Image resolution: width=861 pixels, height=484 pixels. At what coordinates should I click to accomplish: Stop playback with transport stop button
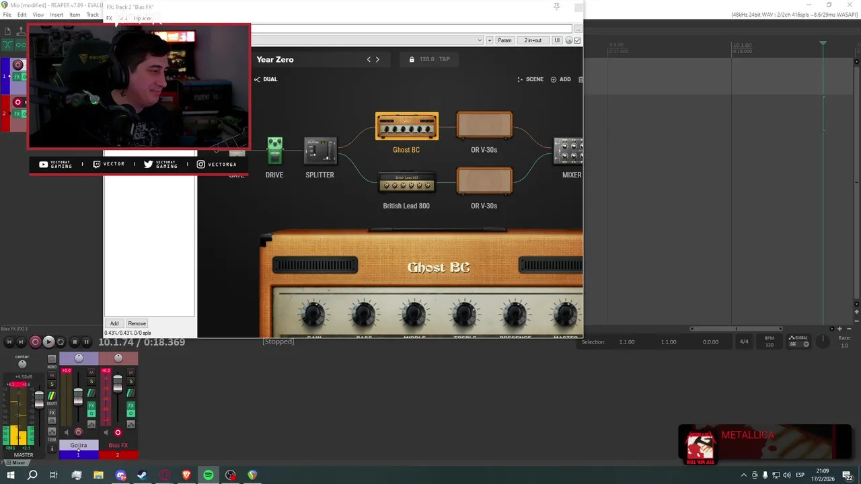click(75, 342)
